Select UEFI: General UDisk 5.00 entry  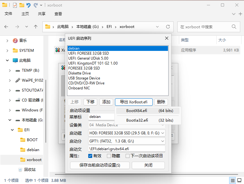click(x=118, y=58)
